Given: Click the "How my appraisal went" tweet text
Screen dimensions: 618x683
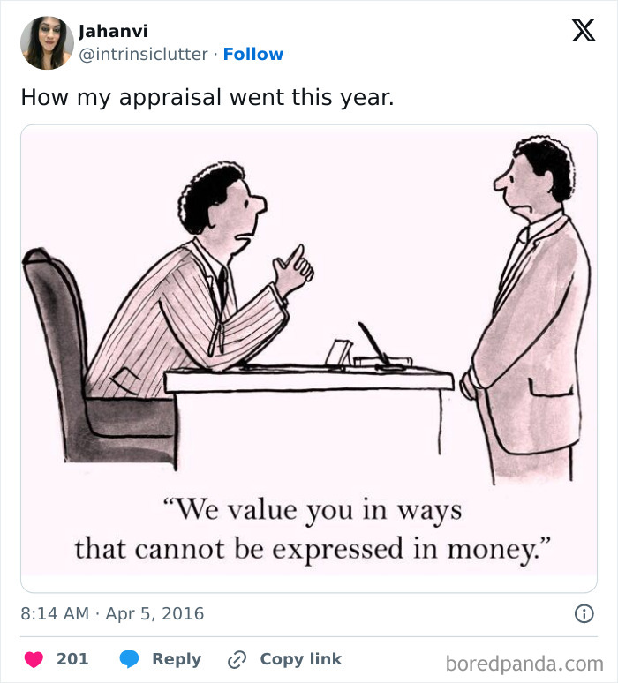Looking at the screenshot, I should [207, 96].
